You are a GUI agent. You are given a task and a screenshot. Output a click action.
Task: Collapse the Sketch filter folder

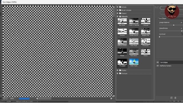(118, 17)
